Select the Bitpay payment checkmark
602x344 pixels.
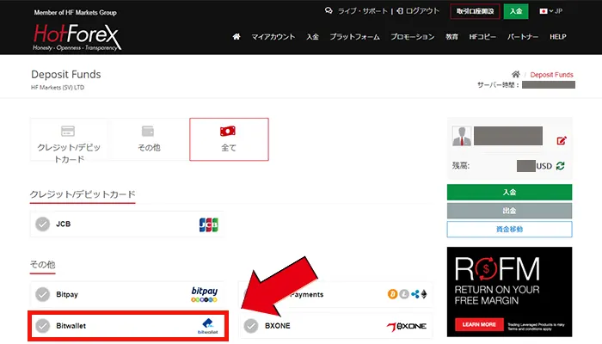42,294
